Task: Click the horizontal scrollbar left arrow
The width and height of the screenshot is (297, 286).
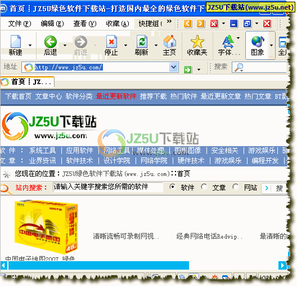Action: tap(4, 266)
